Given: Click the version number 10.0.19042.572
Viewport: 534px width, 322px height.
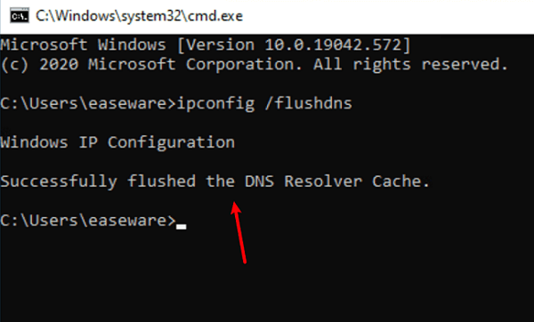Looking at the screenshot, I should point(334,45).
